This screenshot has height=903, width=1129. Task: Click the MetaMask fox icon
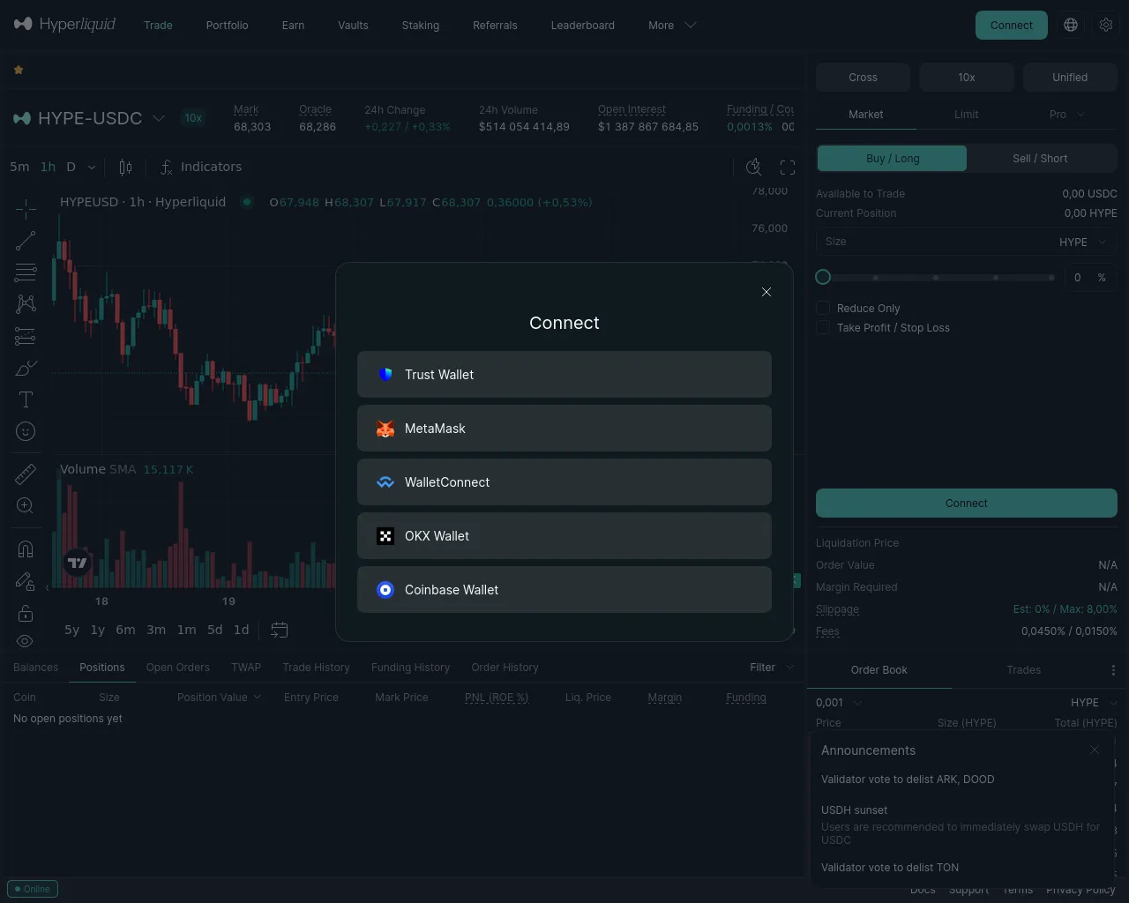pyautogui.click(x=385, y=429)
